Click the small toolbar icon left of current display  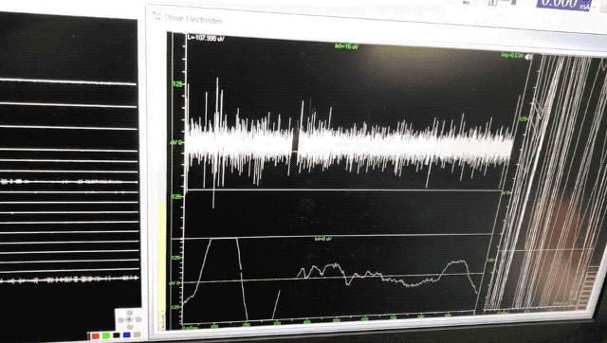493,2
